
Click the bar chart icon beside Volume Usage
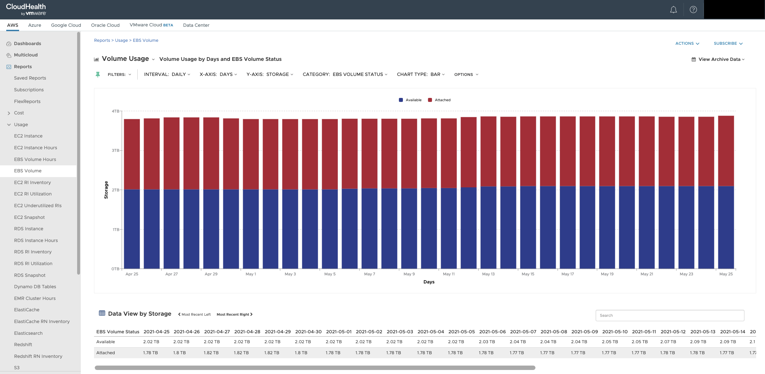click(x=97, y=59)
